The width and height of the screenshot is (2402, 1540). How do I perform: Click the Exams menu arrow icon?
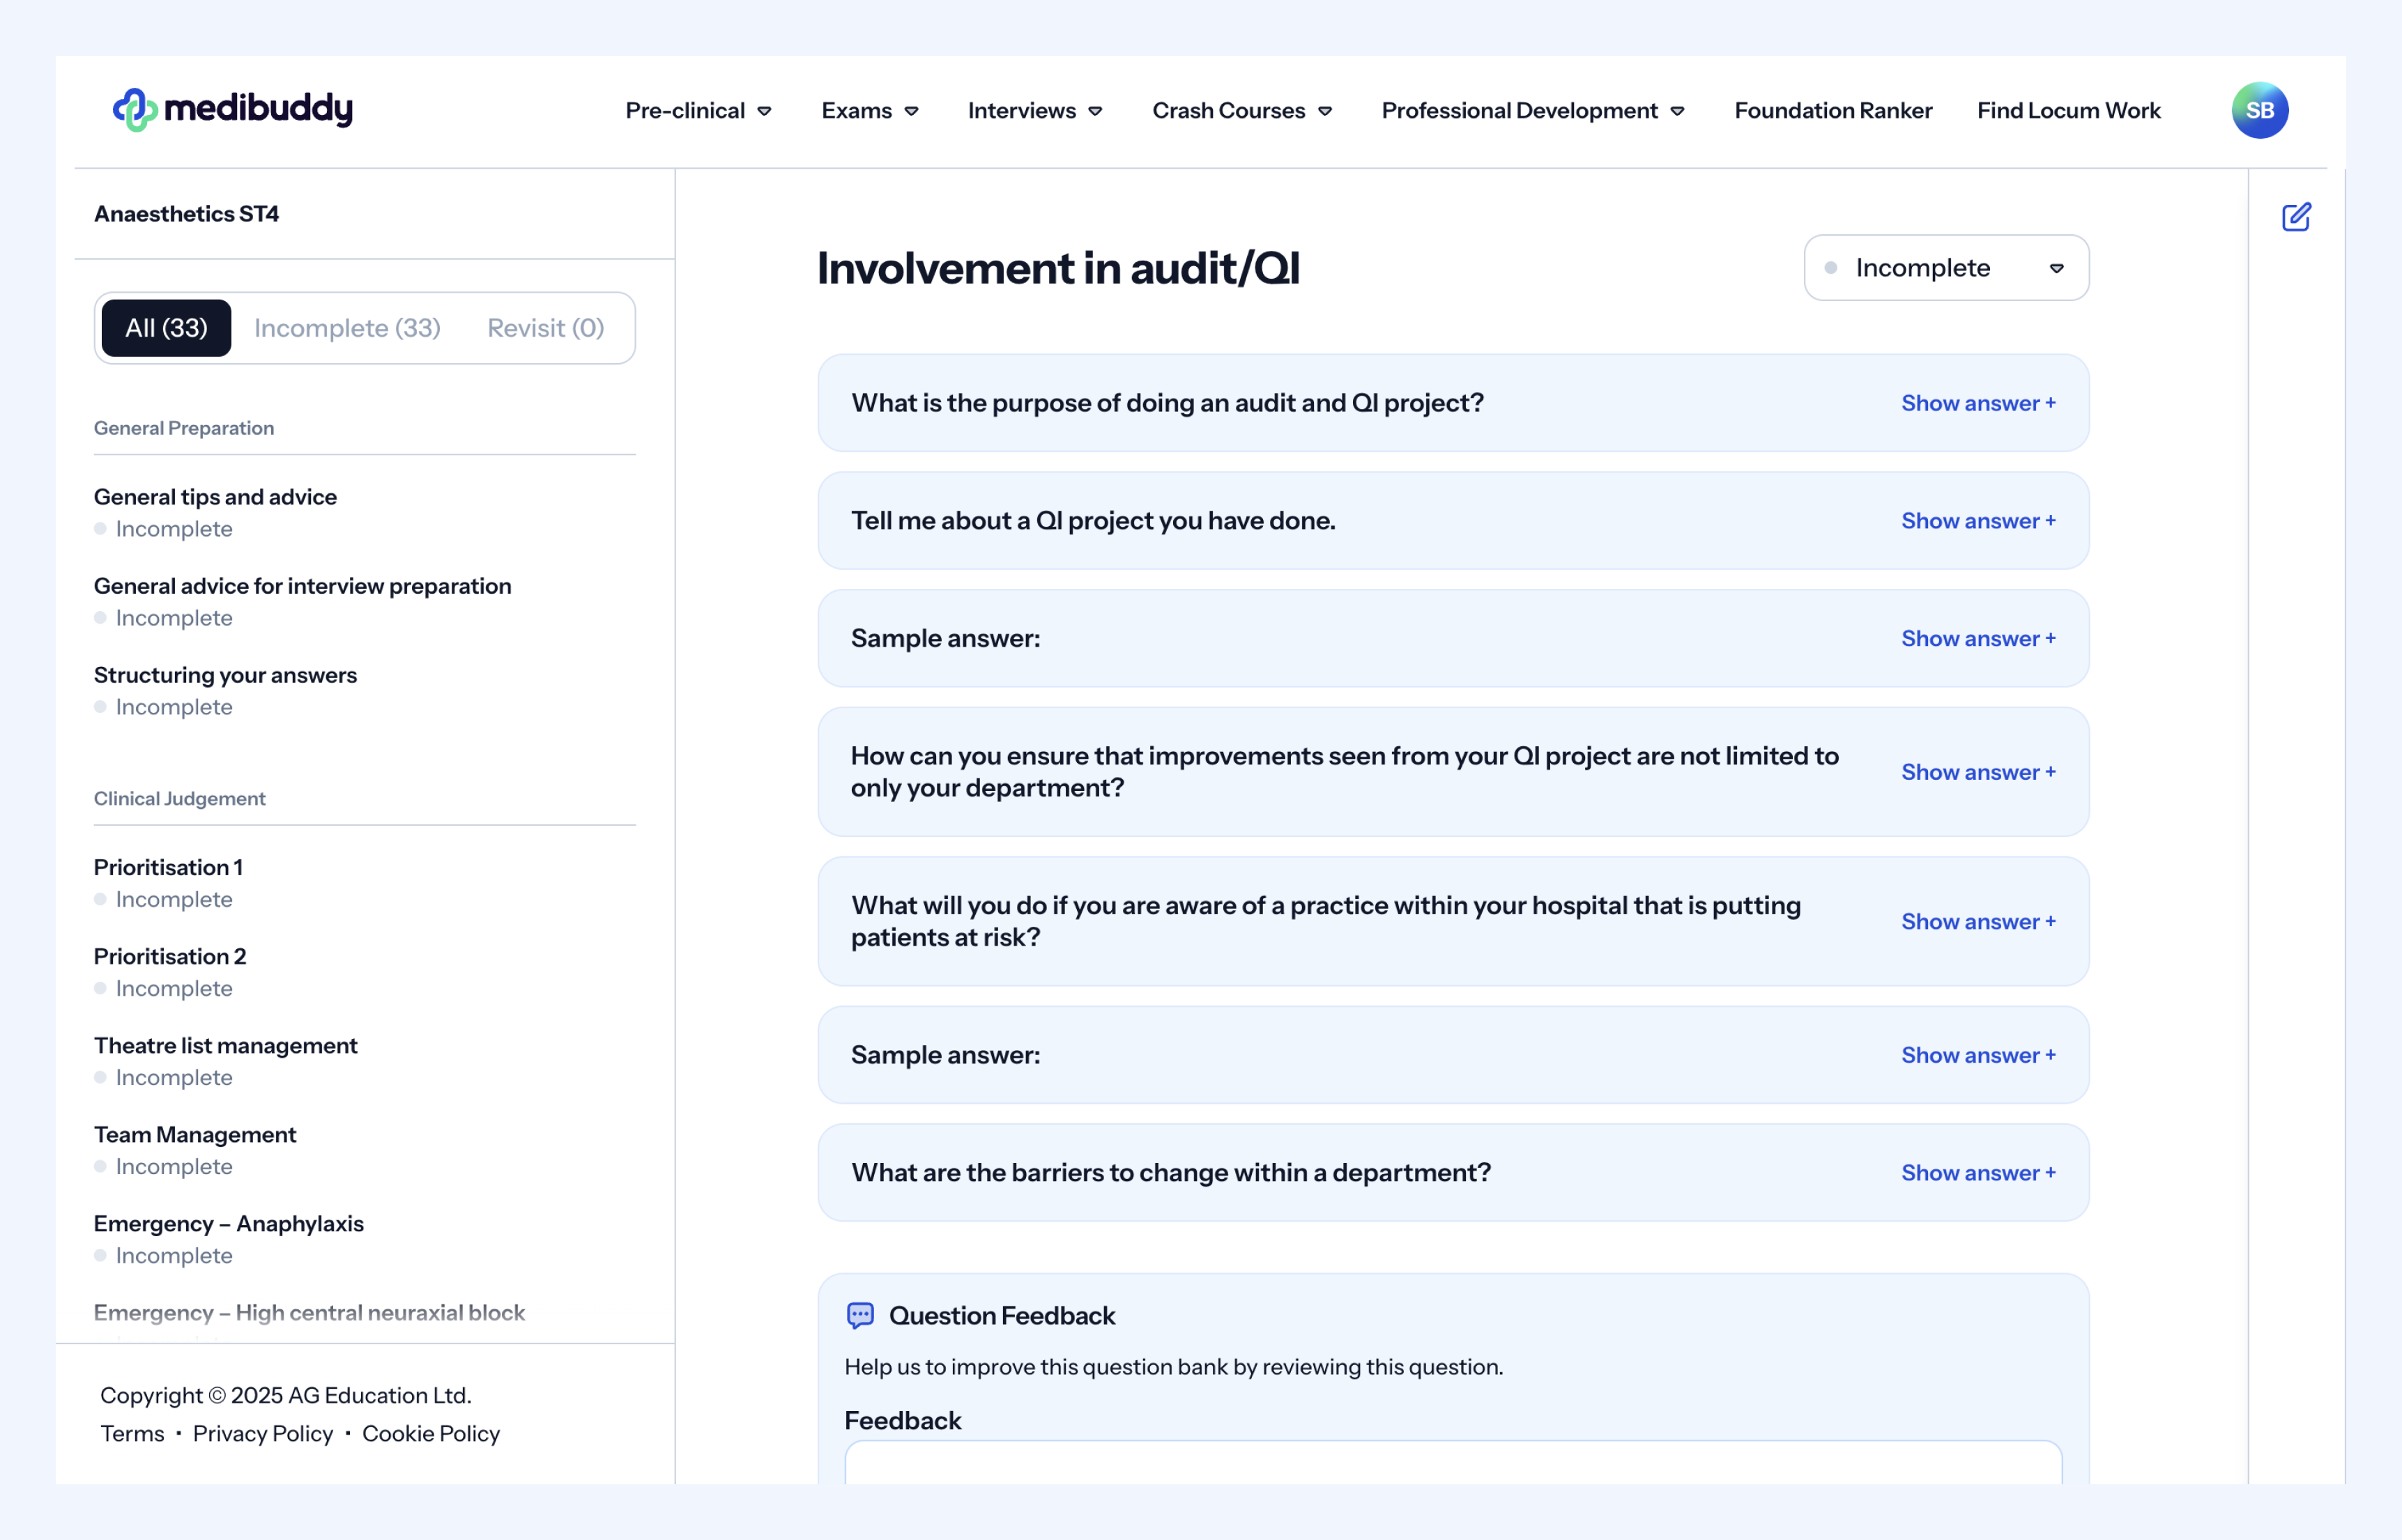[911, 111]
